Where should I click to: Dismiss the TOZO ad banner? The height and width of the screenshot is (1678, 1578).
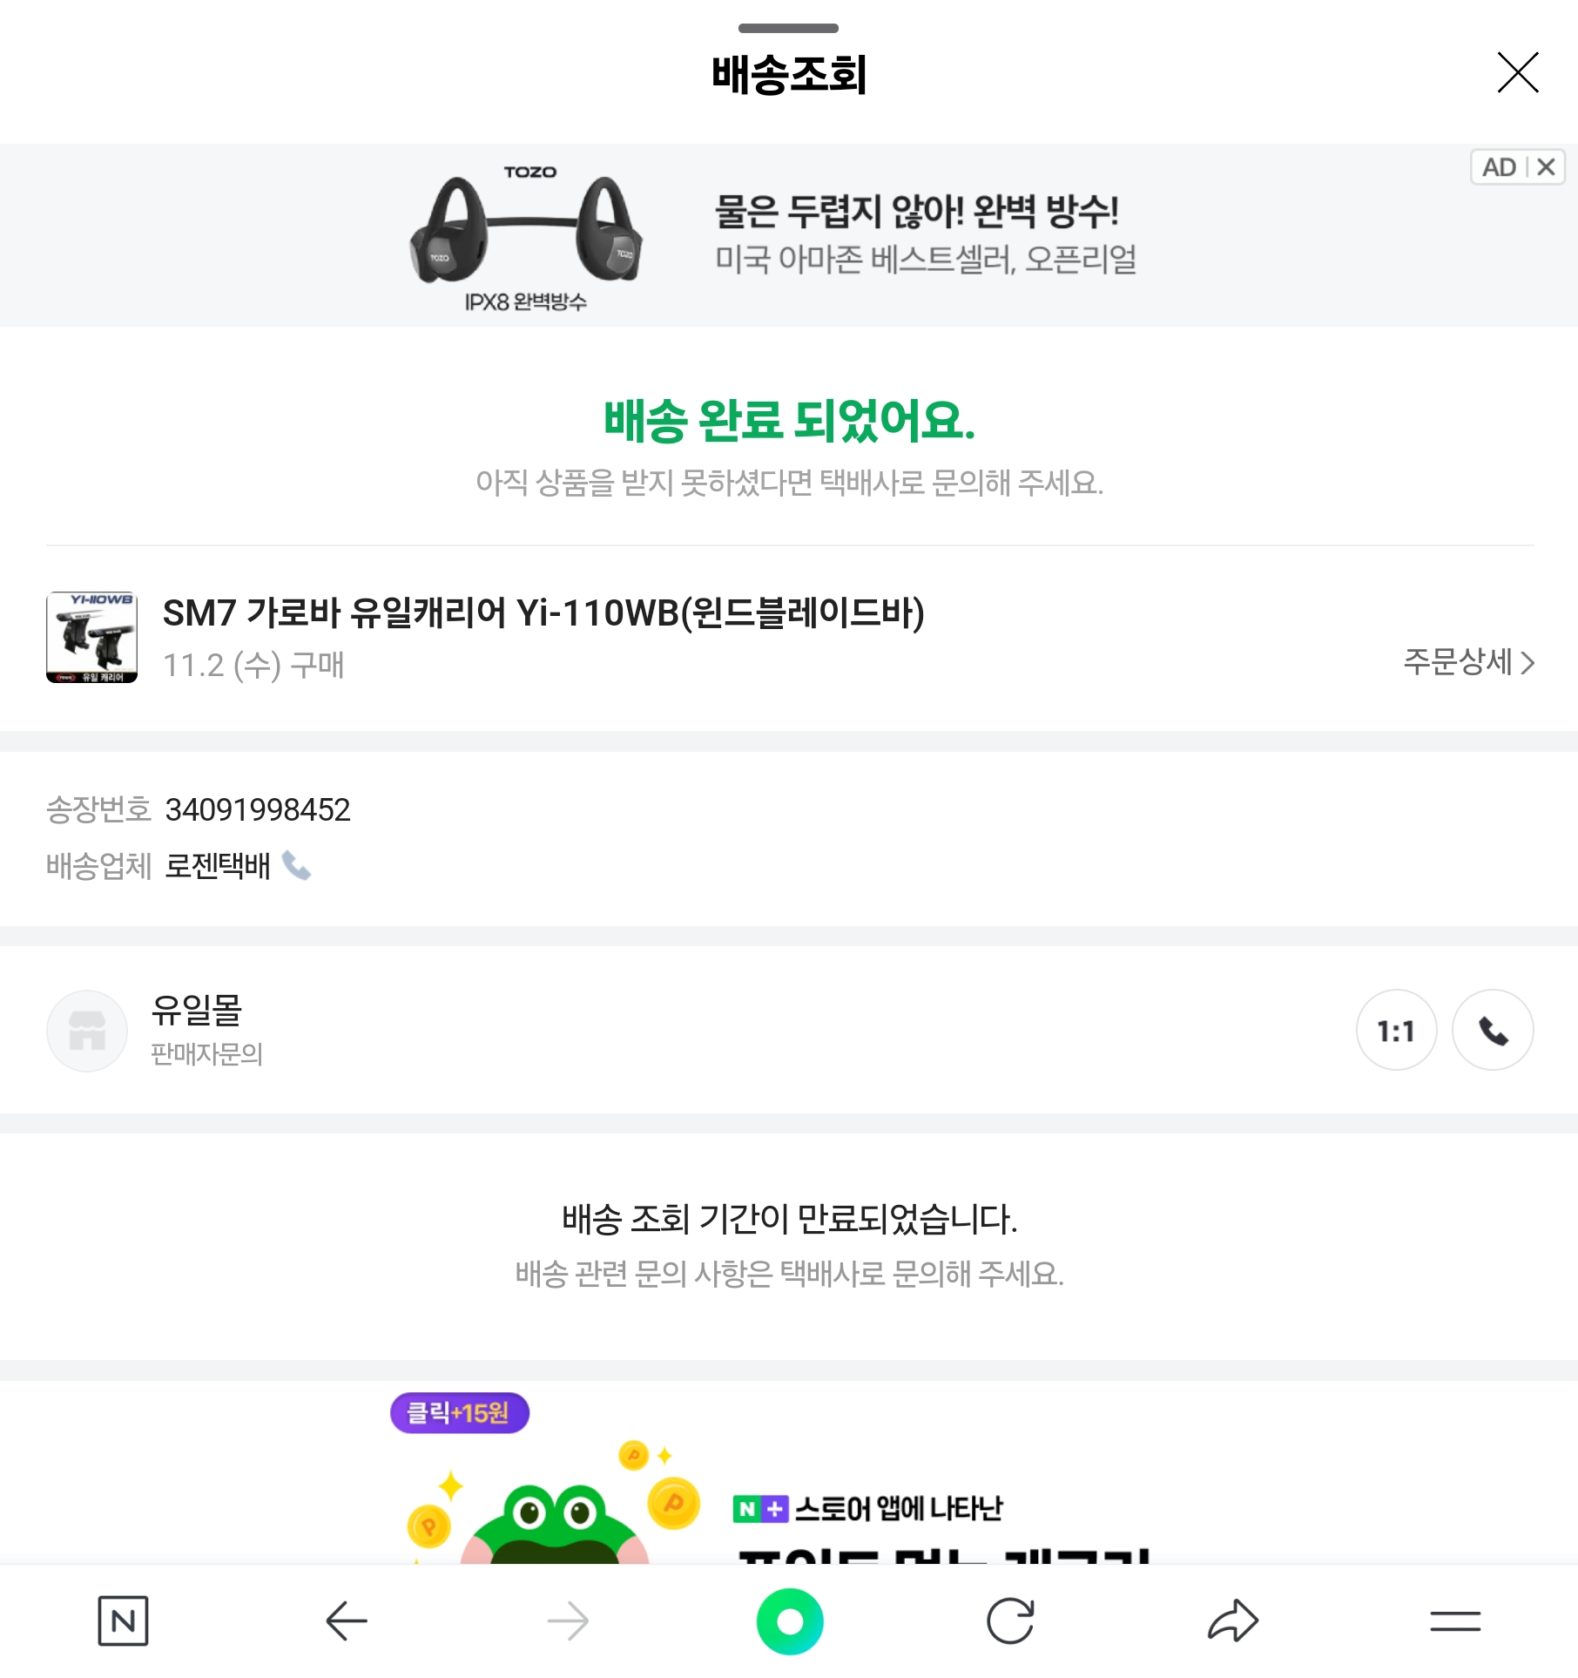pyautogui.click(x=1546, y=166)
